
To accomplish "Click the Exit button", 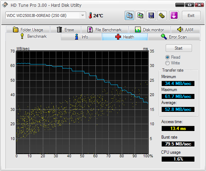I will point(191,15).
